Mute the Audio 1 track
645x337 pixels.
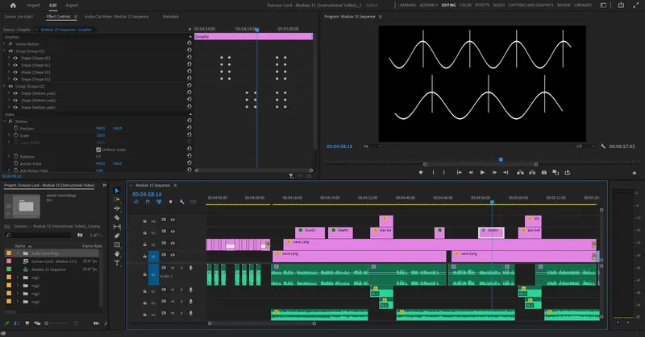coord(173,268)
